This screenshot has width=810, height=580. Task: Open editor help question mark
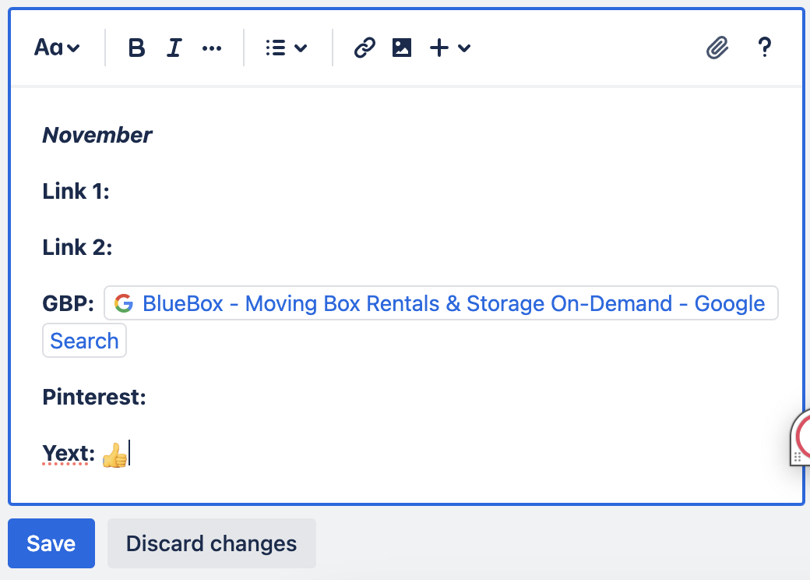click(x=765, y=47)
